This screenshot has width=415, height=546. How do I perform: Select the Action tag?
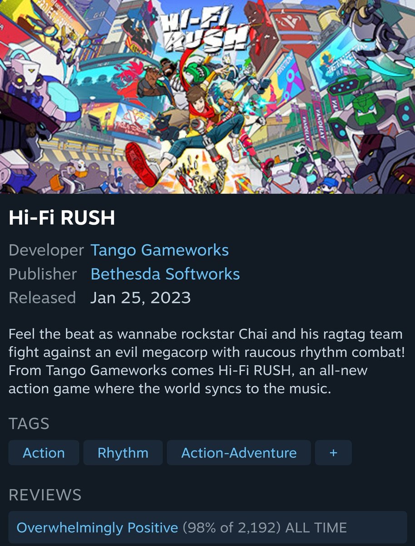[x=44, y=453]
